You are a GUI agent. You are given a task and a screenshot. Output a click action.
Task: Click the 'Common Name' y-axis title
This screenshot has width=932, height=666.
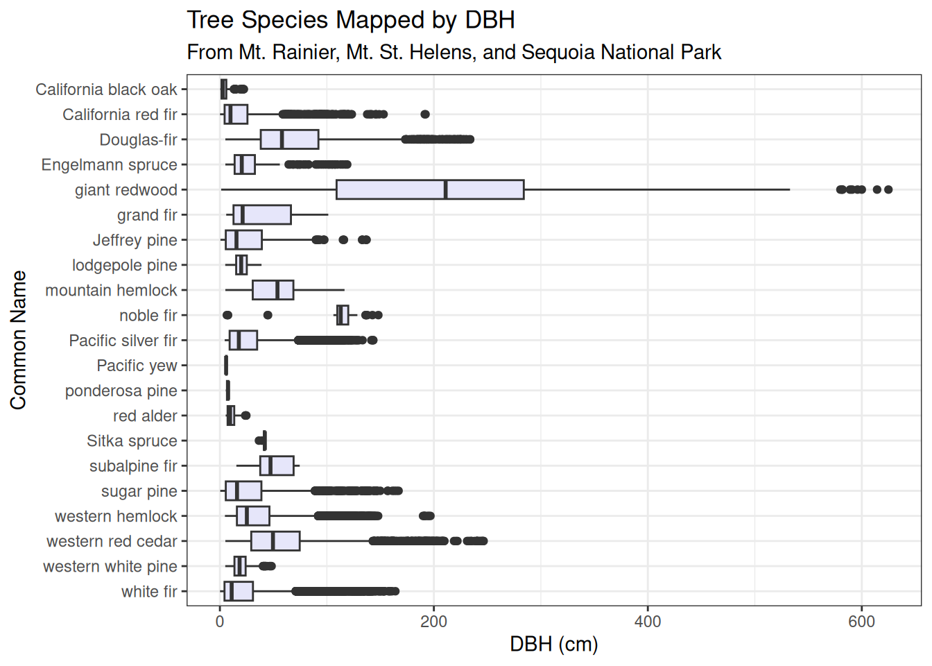click(19, 340)
